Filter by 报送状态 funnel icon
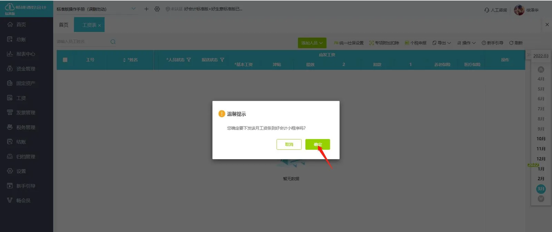The image size is (552, 232). [222, 60]
